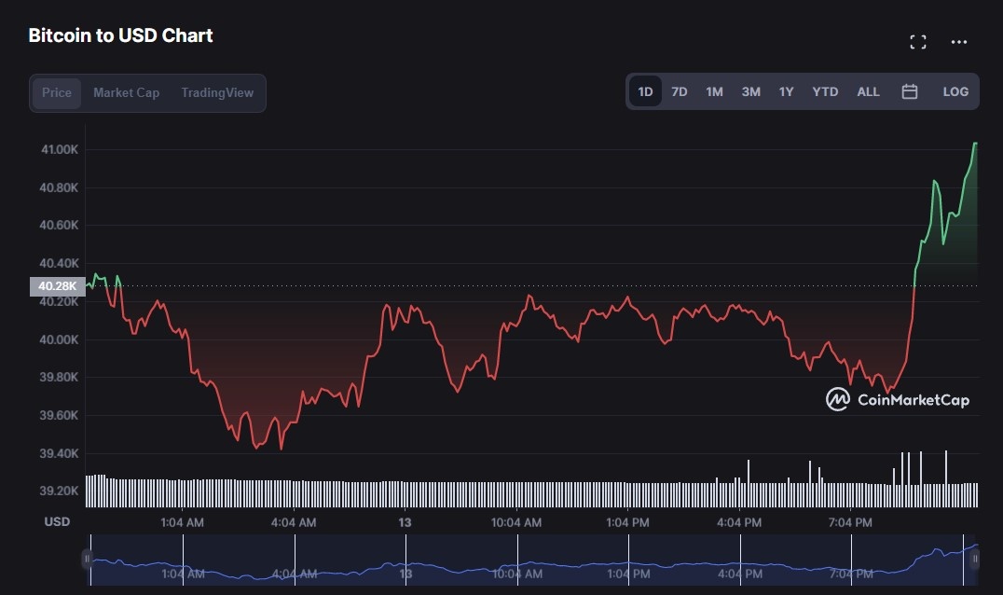Click the chart peak near 41.00K

pyautogui.click(x=975, y=144)
